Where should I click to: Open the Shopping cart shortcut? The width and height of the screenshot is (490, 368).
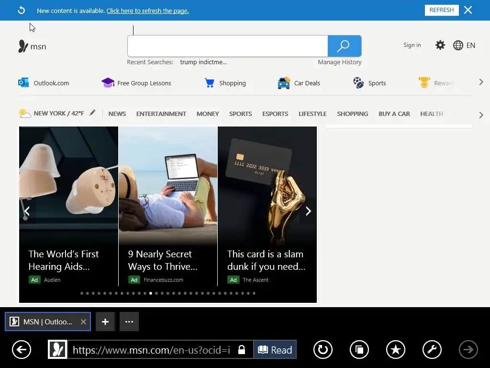pyautogui.click(x=210, y=83)
